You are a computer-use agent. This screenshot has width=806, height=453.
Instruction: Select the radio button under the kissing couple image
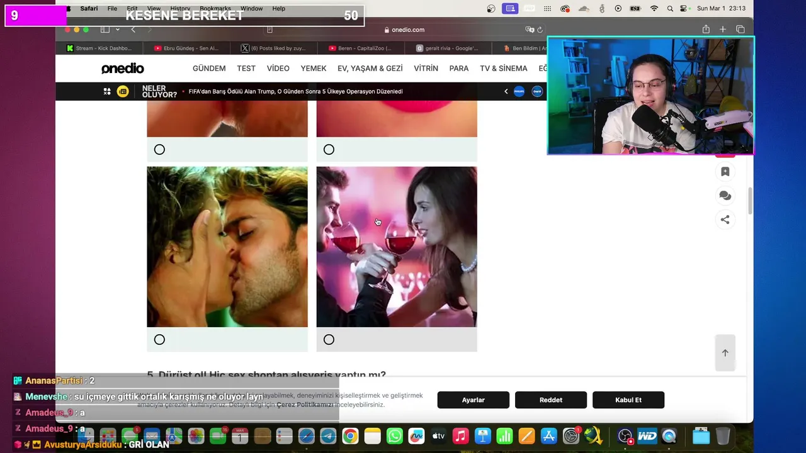tap(159, 340)
